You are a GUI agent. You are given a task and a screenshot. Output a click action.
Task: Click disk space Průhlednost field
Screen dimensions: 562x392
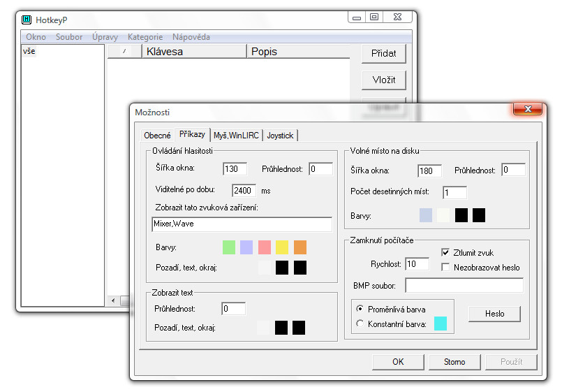[513, 170]
